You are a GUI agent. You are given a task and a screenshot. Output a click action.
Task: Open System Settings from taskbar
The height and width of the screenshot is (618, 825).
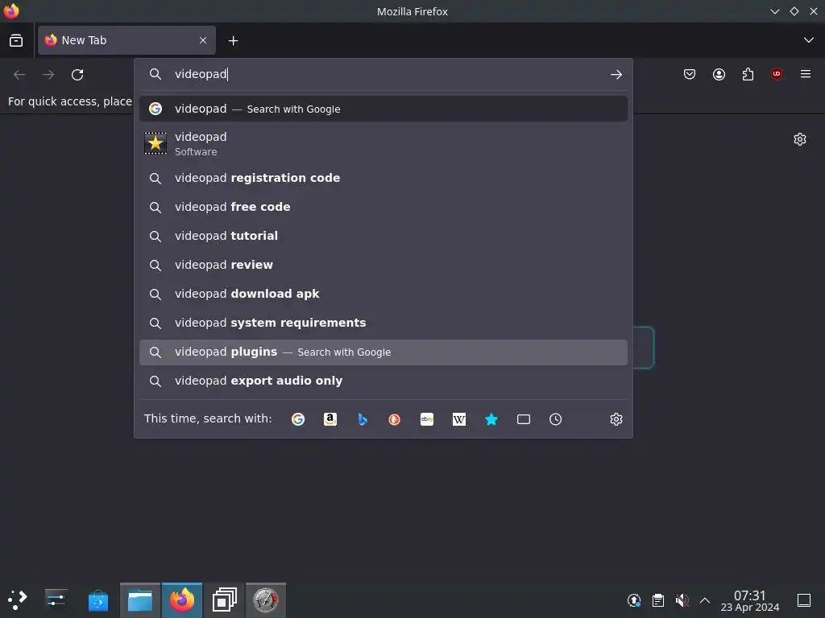pos(56,599)
